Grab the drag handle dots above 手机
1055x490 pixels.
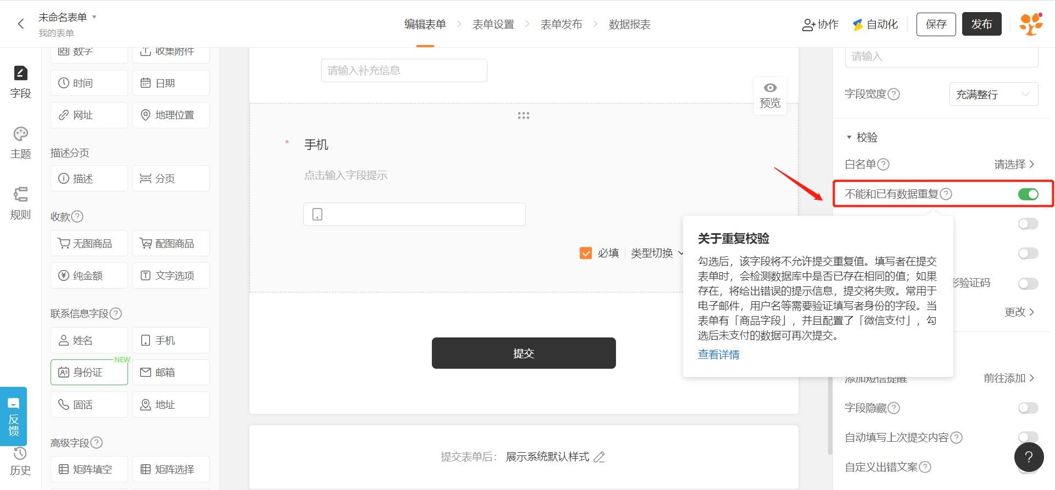click(524, 116)
